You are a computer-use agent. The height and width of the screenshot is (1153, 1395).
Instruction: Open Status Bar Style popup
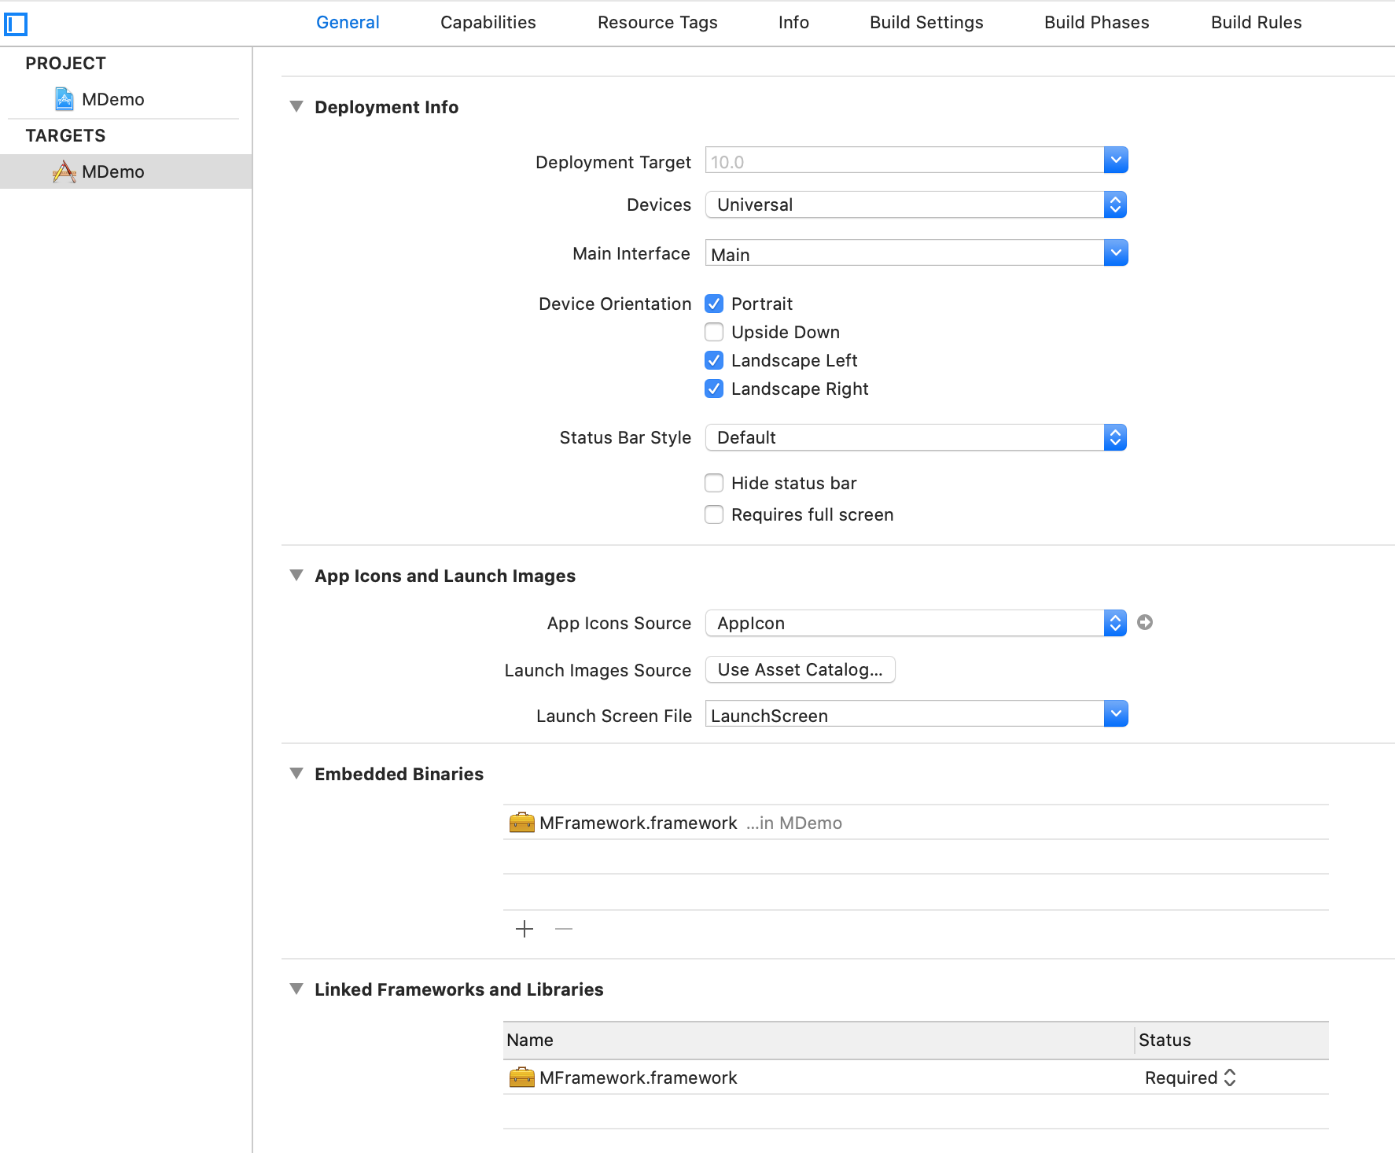[916, 437]
